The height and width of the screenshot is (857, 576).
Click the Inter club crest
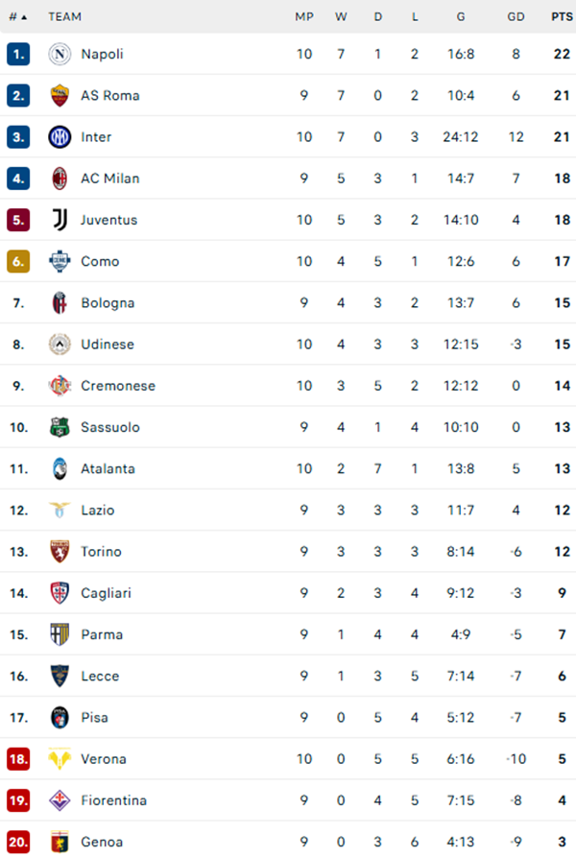point(56,136)
